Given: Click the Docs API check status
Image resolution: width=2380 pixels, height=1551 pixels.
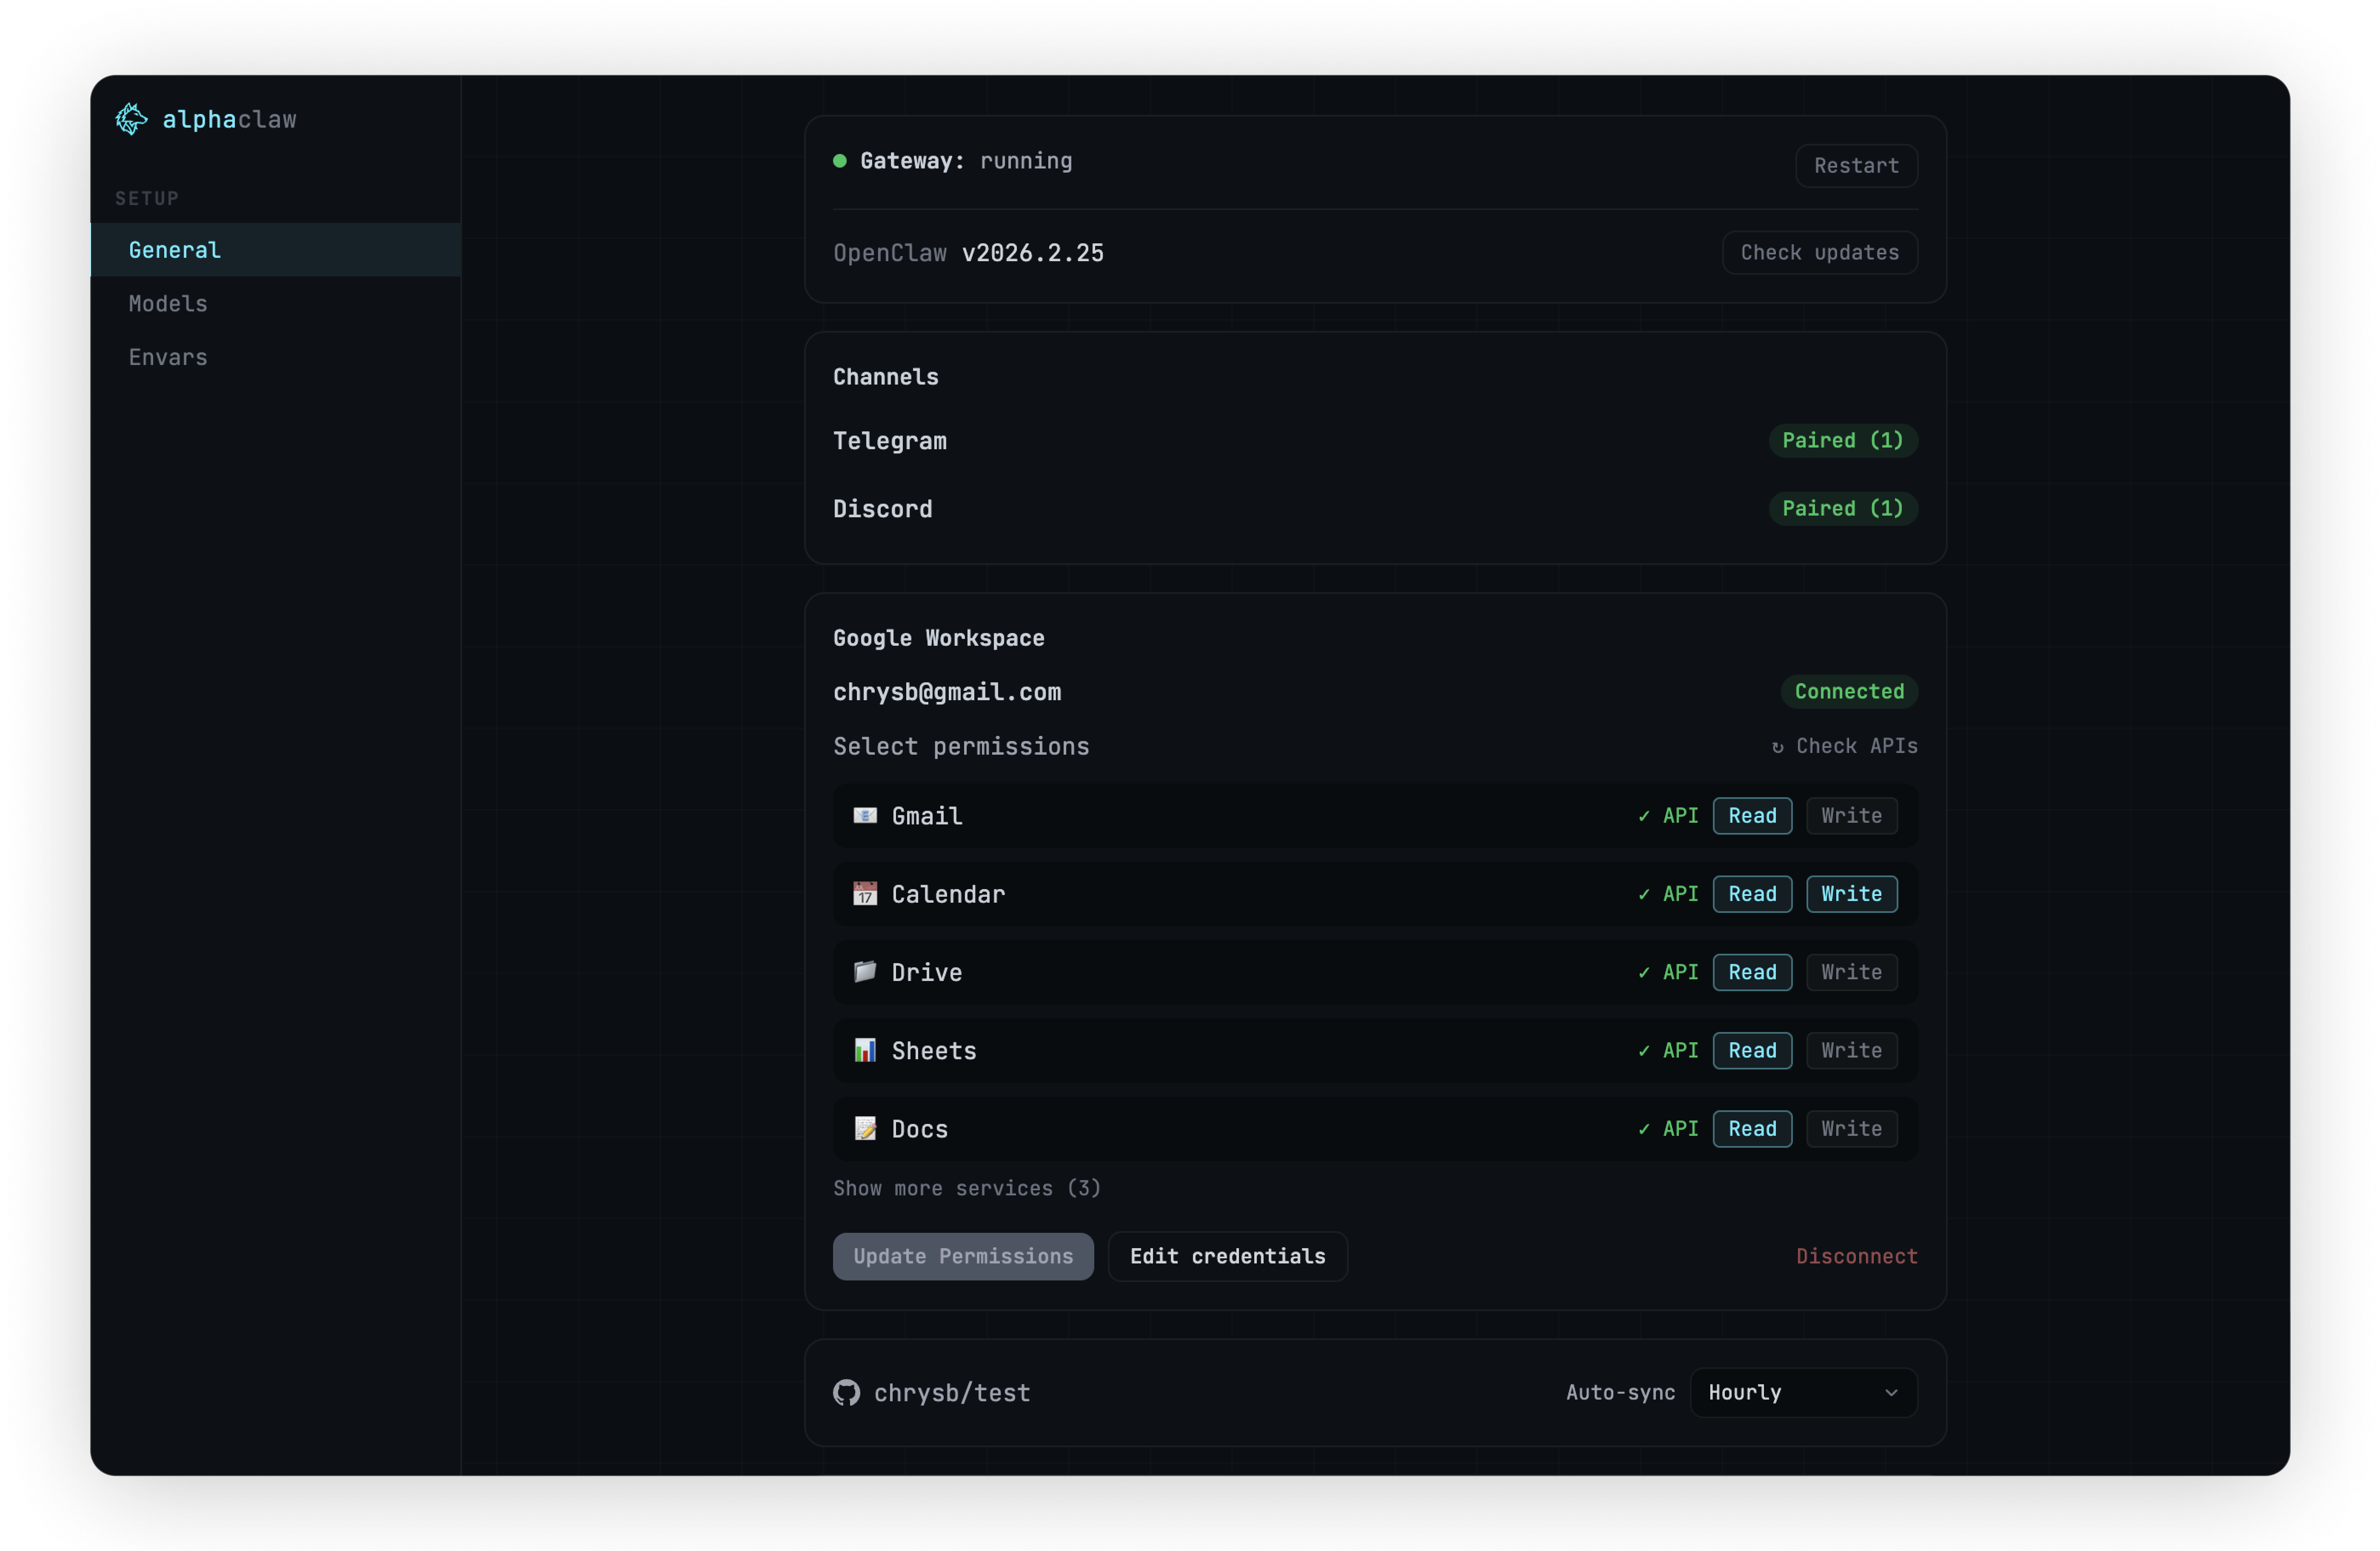Looking at the screenshot, I should point(1668,1129).
